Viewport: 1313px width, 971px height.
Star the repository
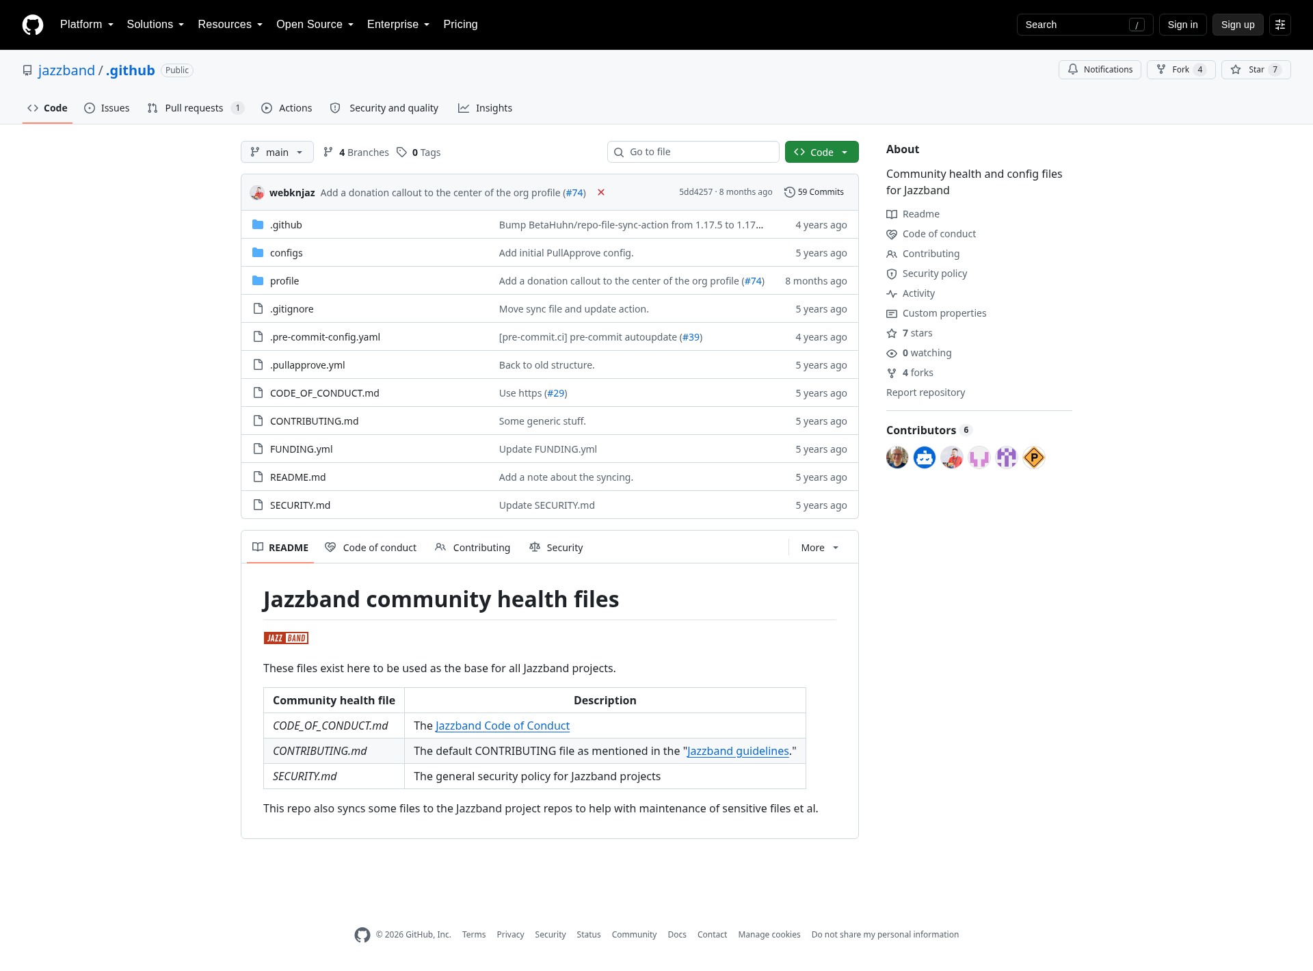[x=1256, y=70]
